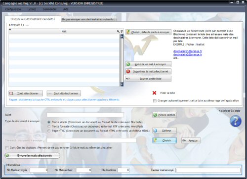Click 'Tout désélectionner' button
Viewport: 247px width, 179px height.
pos(64,93)
